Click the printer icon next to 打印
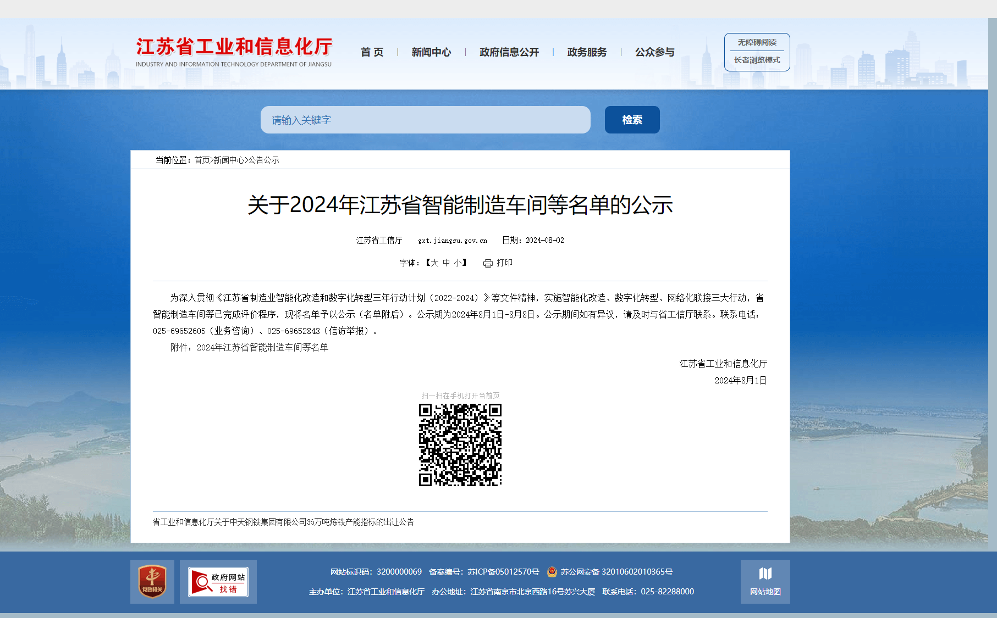This screenshot has width=997, height=618. [488, 263]
